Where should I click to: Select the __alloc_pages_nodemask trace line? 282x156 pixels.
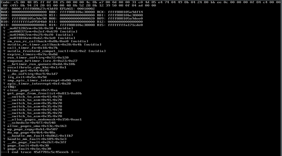(x=42, y=120)
